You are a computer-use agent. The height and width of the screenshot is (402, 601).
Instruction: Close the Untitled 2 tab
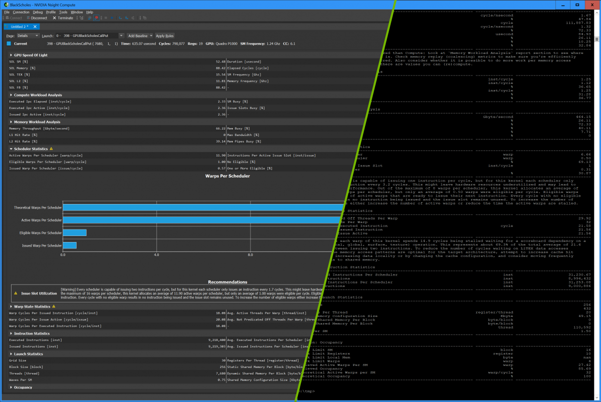tap(35, 26)
